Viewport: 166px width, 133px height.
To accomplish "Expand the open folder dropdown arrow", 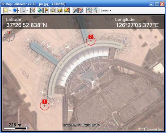I will (10, 10).
